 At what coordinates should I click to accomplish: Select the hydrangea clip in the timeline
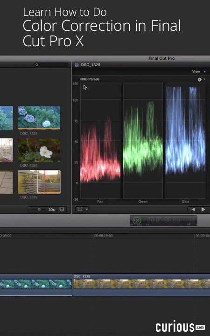36,285
